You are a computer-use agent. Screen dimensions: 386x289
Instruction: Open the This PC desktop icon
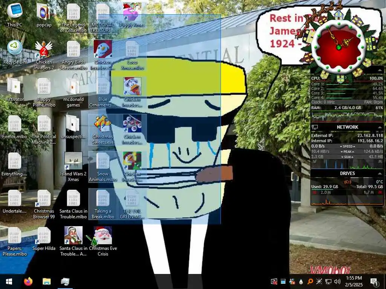pyautogui.click(x=15, y=15)
